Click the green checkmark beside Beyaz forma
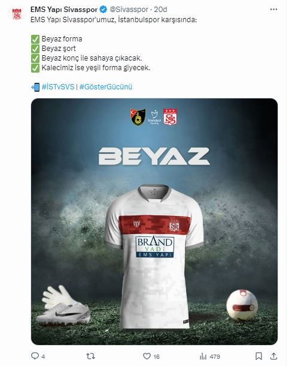 [35, 39]
